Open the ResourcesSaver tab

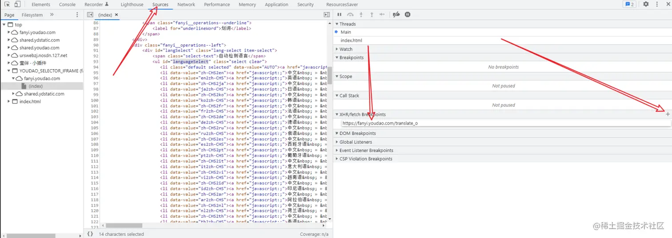(x=342, y=4)
